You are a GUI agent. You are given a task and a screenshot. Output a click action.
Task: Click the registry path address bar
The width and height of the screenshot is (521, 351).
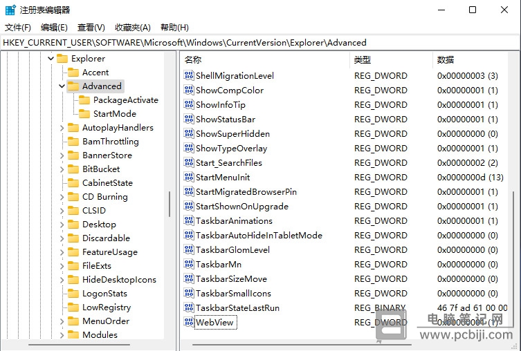coord(260,42)
